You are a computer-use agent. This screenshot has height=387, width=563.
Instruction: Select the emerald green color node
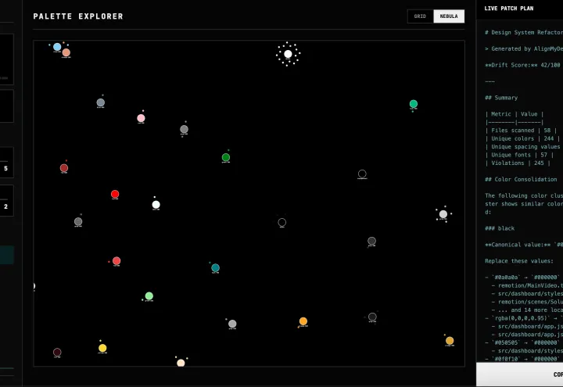414,104
